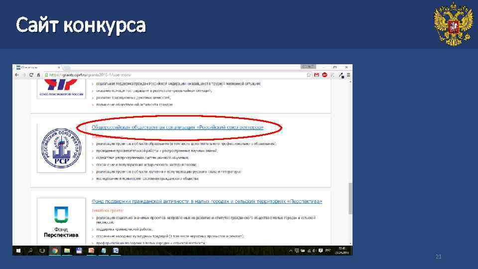Open Windows taskbar search

coord(30,251)
